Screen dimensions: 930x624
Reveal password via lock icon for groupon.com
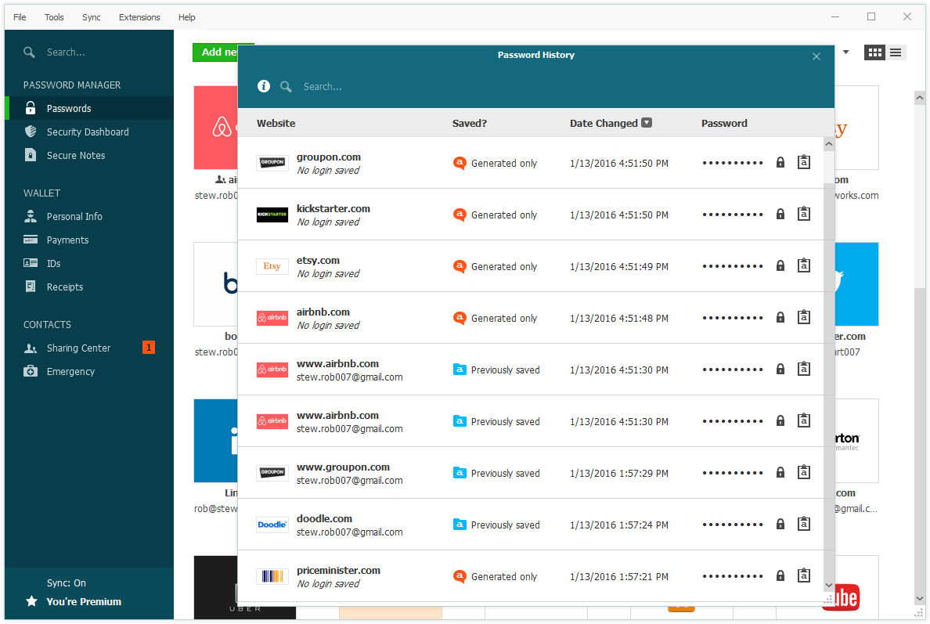coord(780,163)
